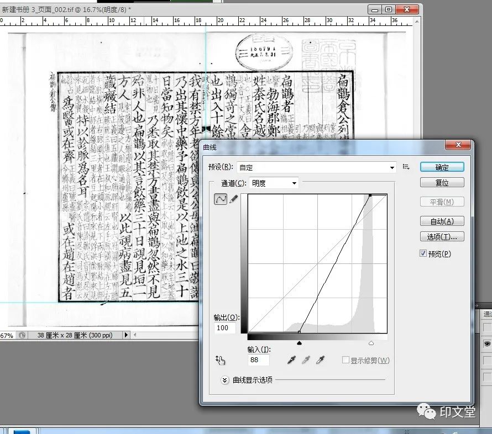
Task: Open the preset options menu icon
Action: [x=406, y=167]
